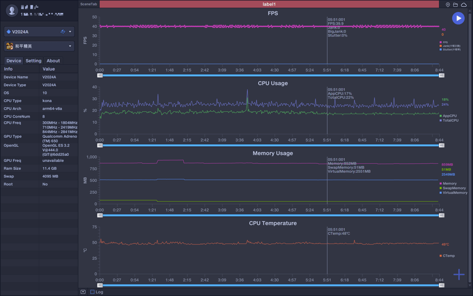Click the Android icon next to V2024A
Screen dimensions: 473x296
pyautogui.click(x=9, y=32)
